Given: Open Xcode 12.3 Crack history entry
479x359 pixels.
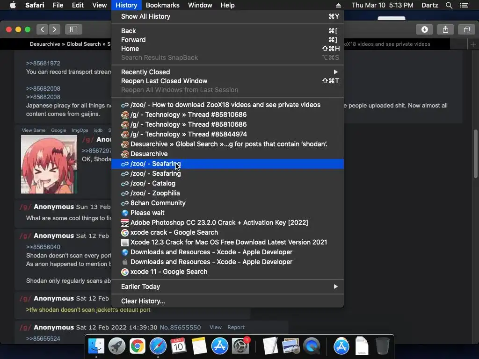Looking at the screenshot, I should (228, 242).
